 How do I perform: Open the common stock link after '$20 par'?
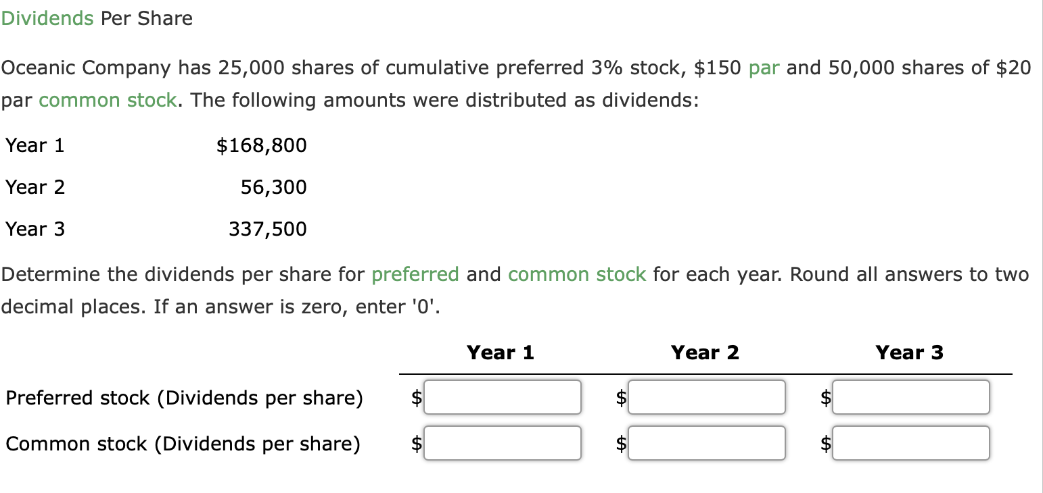coord(106,100)
